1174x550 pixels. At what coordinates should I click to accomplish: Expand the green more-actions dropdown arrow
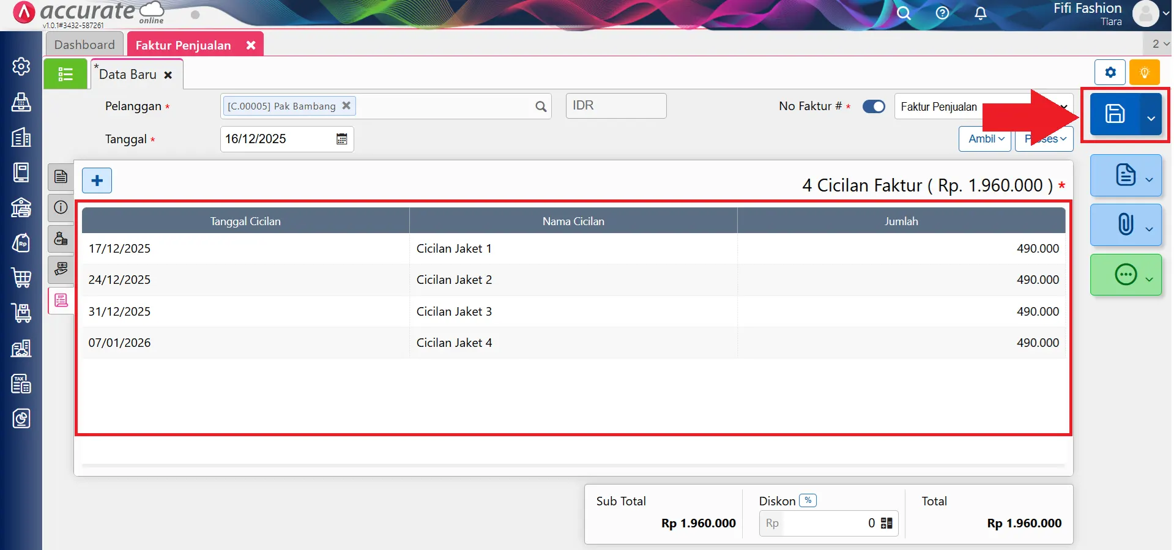[1150, 279]
